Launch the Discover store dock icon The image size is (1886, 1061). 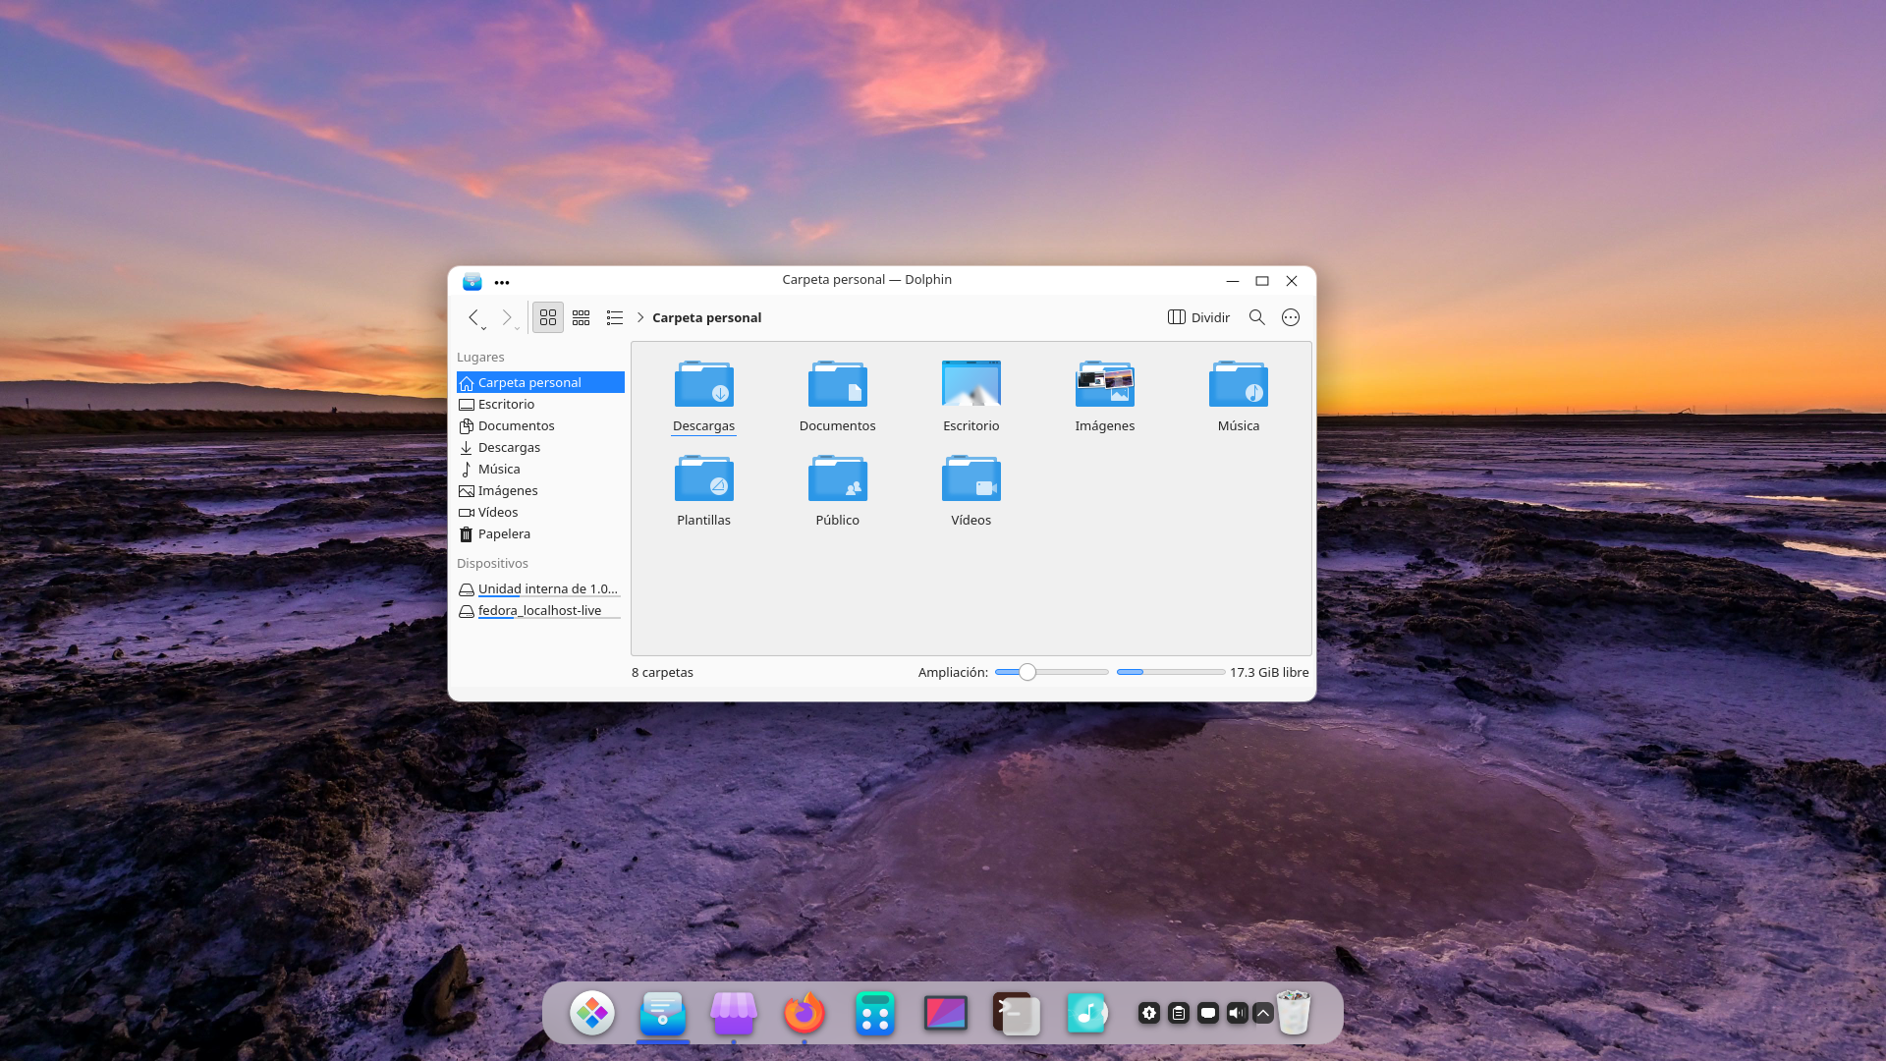734,1013
